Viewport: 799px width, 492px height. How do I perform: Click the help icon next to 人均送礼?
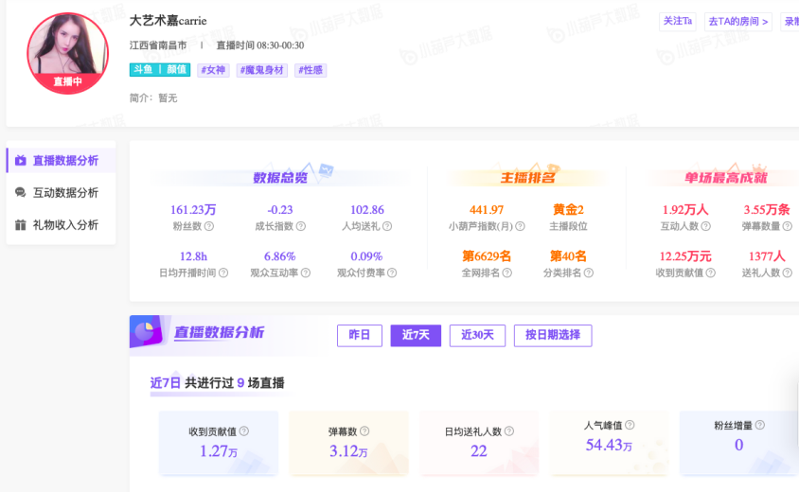point(387,226)
